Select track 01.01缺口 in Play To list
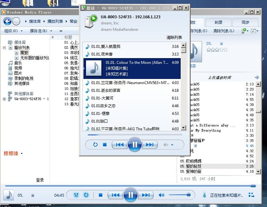The width and height of the screenshot is (267, 207). (132, 121)
